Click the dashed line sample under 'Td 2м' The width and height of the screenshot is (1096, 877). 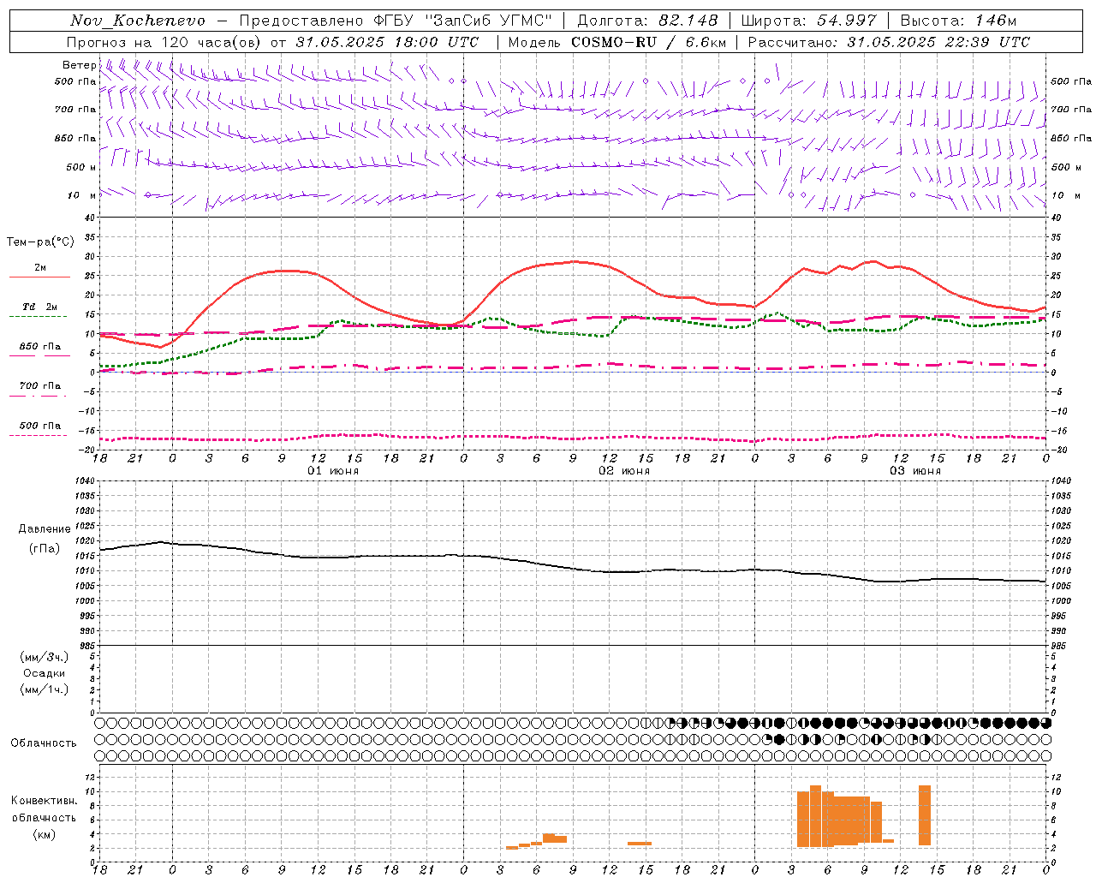[x=38, y=316]
